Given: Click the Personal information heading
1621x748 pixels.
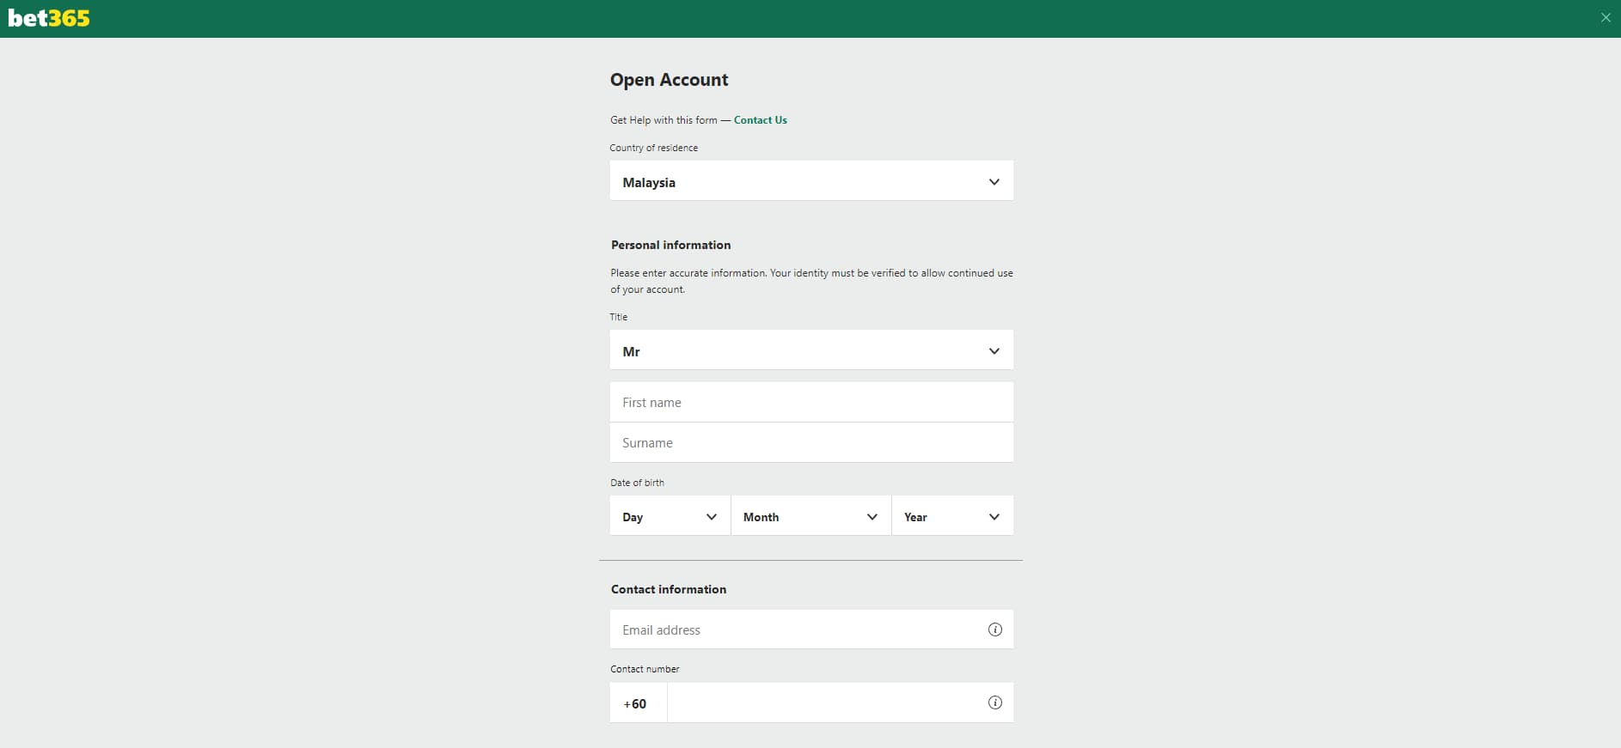Looking at the screenshot, I should tap(670, 245).
